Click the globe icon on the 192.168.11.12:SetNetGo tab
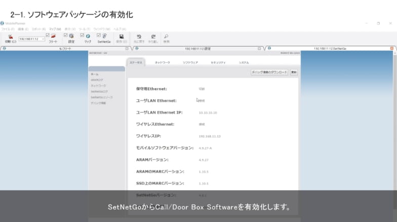Viewport: 397px width, 222px height. pyautogui.click(x=269, y=48)
